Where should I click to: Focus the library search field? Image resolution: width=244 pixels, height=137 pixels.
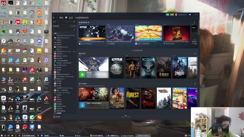pos(63,30)
